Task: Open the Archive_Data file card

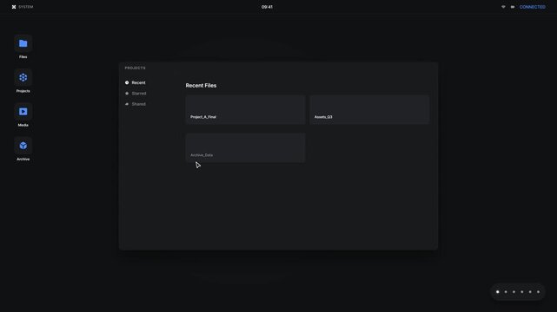Action: [x=245, y=147]
